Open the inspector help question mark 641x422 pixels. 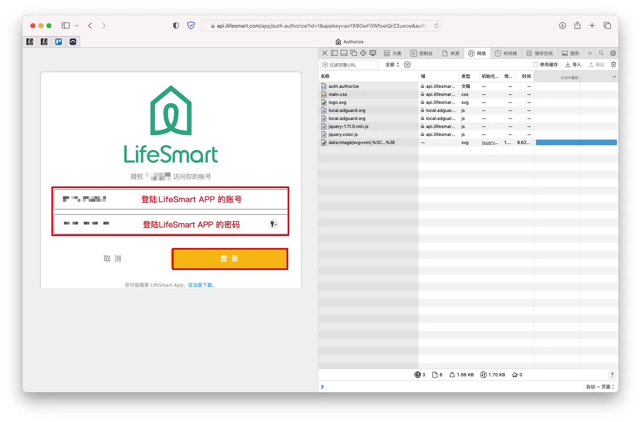612,375
